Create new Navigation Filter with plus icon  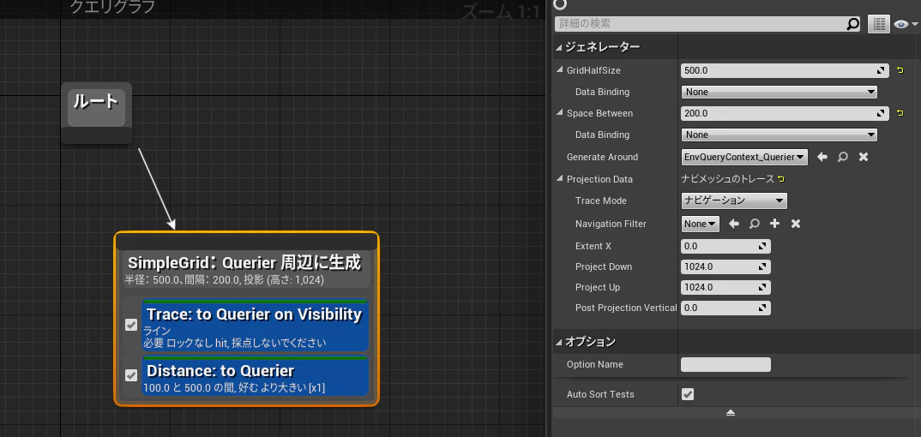[774, 224]
